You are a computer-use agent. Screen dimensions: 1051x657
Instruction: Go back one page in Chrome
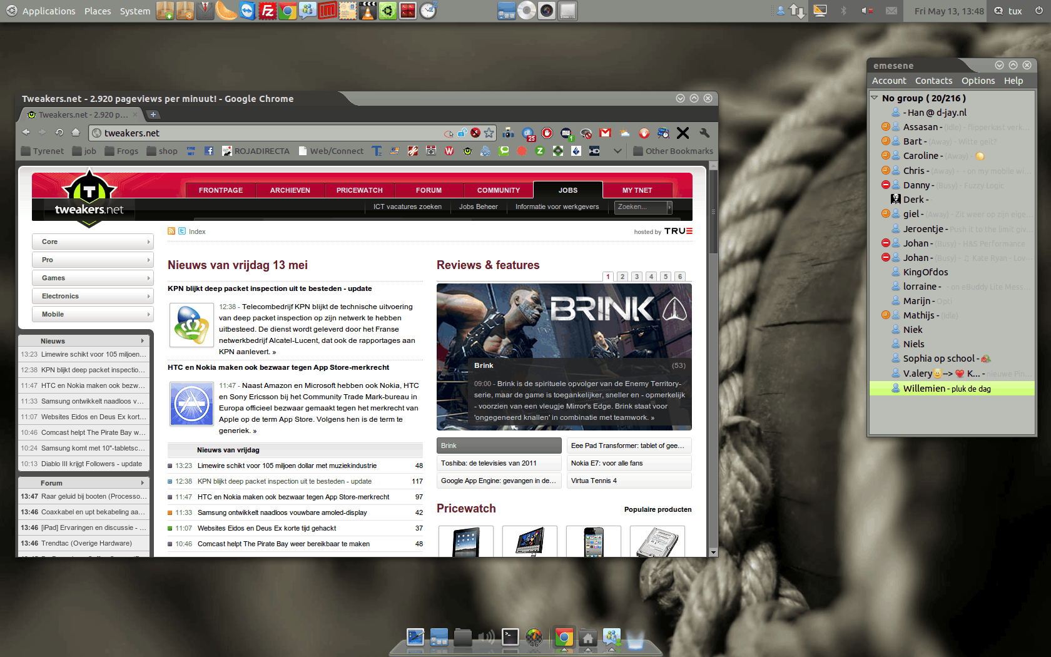point(26,132)
